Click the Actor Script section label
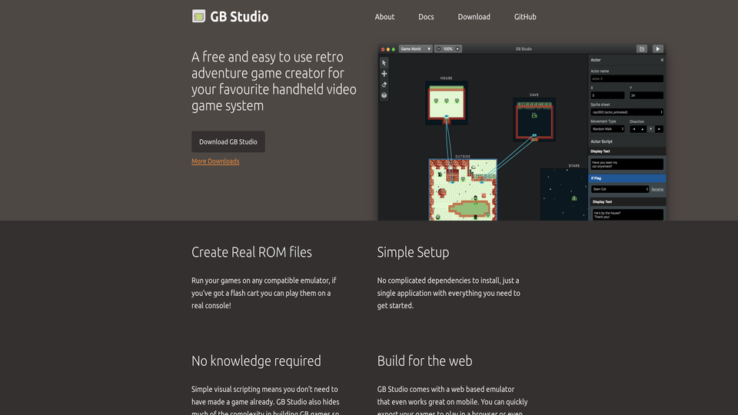 tap(601, 141)
